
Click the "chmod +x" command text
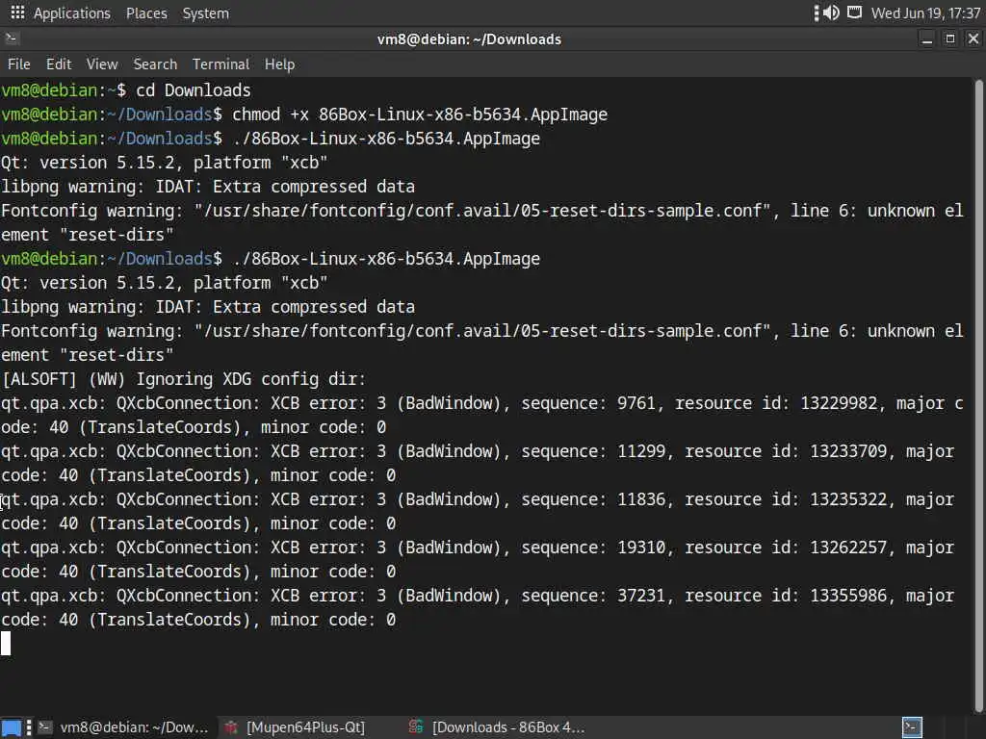pos(271,115)
